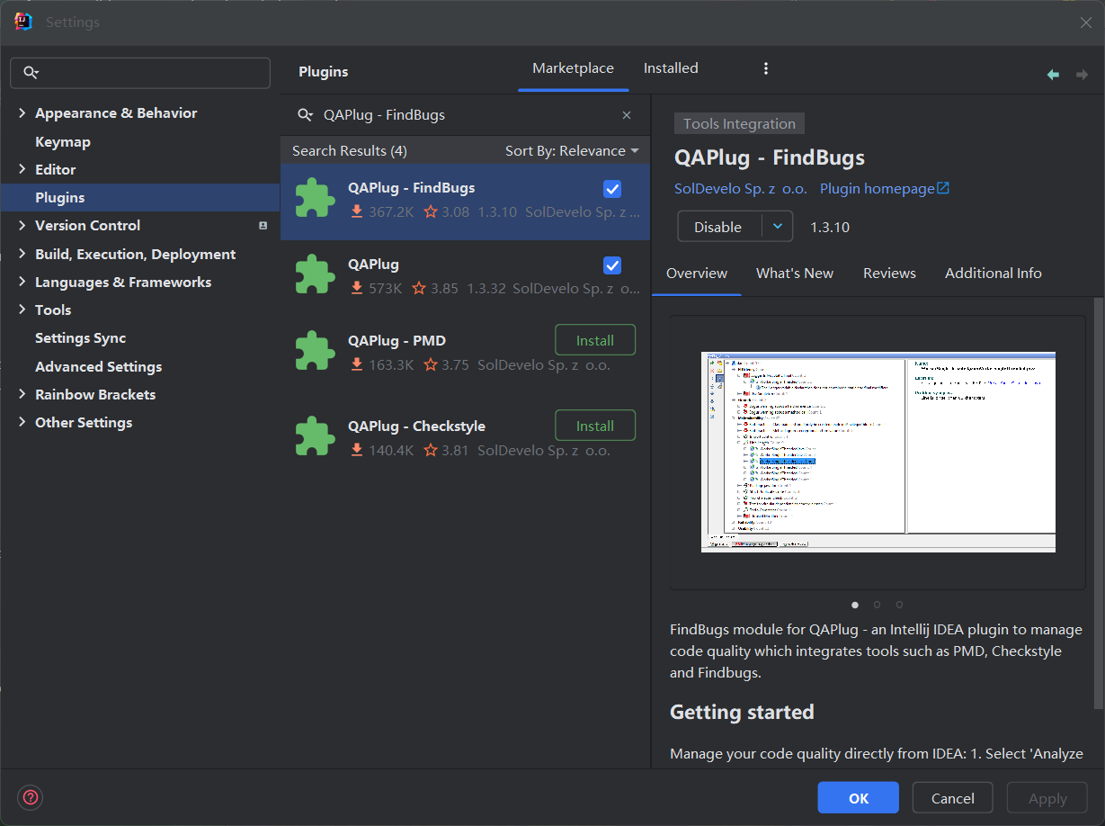Expand Languages & Frameworks node
Image resolution: width=1105 pixels, height=826 pixels.
pyautogui.click(x=22, y=283)
